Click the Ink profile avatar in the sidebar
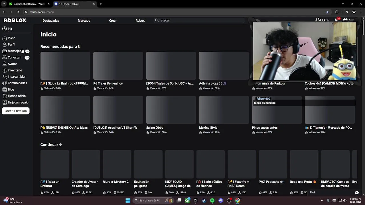This screenshot has height=205, width=365. click(x=5, y=29)
